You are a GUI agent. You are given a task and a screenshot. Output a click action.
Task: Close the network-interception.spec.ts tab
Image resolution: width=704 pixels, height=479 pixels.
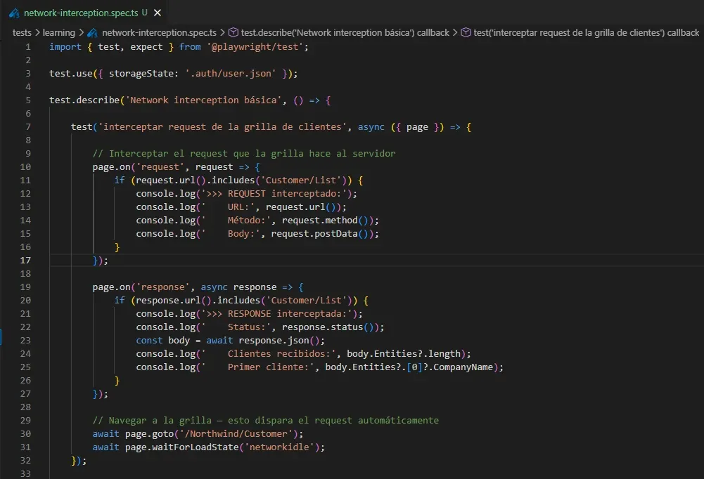click(x=158, y=13)
